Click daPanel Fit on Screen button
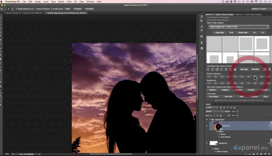Viewport: 272px width, 156px height. pos(214,97)
